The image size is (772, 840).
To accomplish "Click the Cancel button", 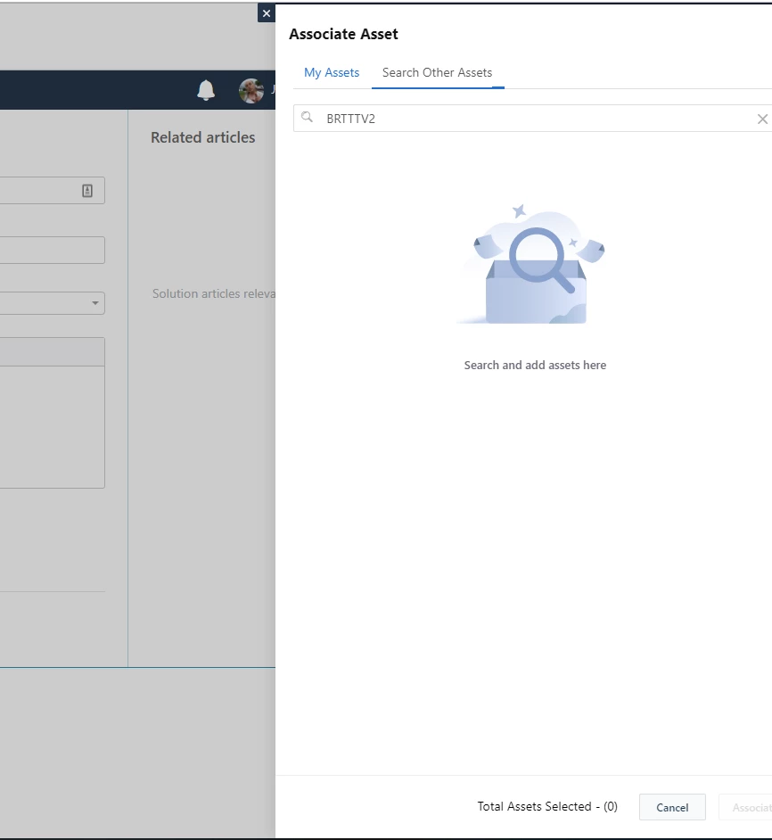I will (x=672, y=807).
